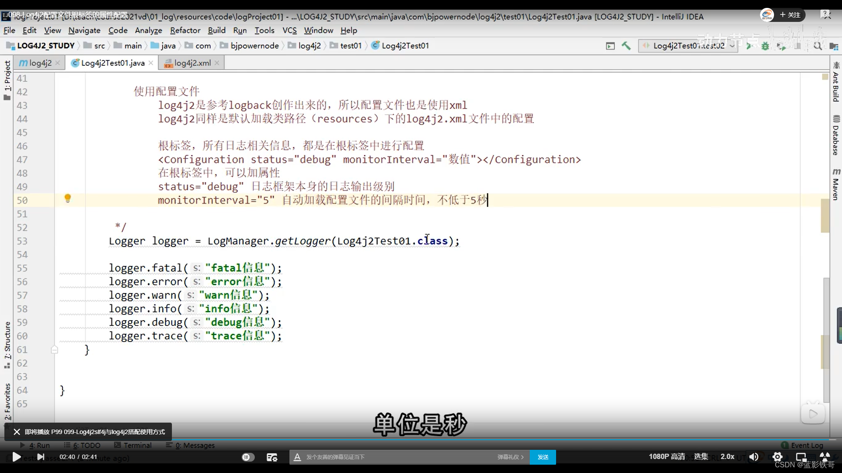Open the Run tool window button

pos(35,445)
